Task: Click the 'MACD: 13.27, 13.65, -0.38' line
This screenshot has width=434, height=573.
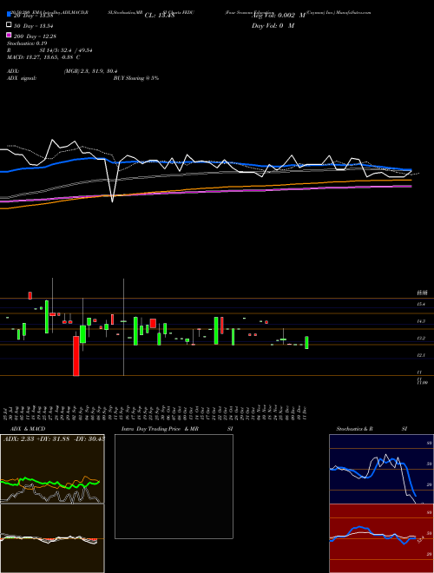Action: coord(43,57)
